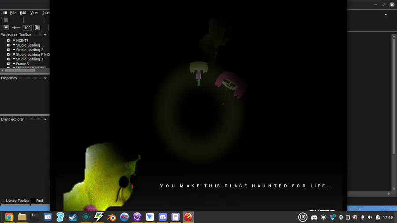Open the Insert menu
The width and height of the screenshot is (397, 223).
(x=46, y=13)
